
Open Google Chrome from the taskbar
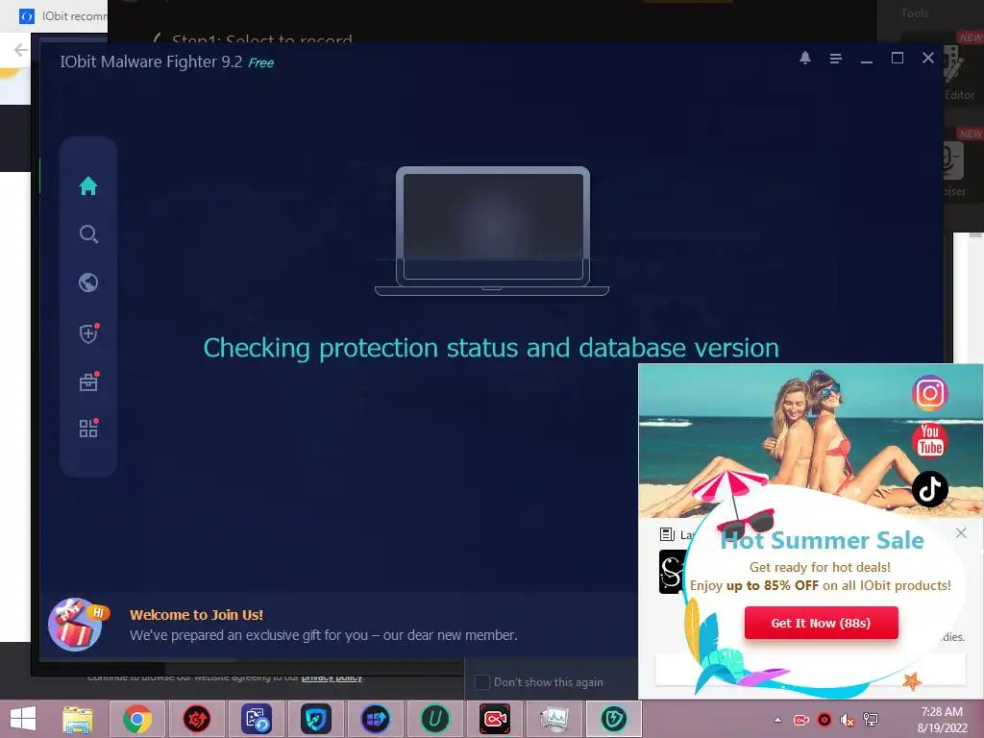137,719
